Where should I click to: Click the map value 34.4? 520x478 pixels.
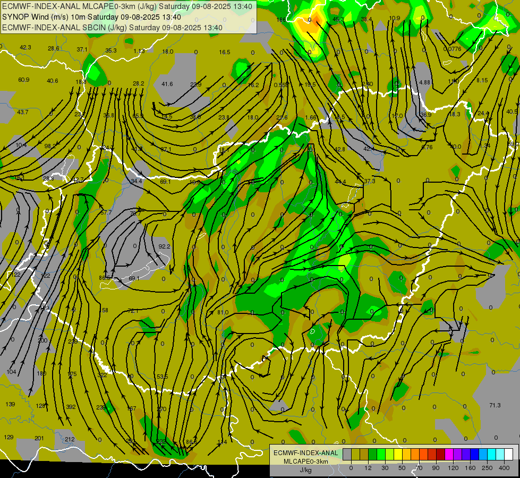[x=137, y=181]
